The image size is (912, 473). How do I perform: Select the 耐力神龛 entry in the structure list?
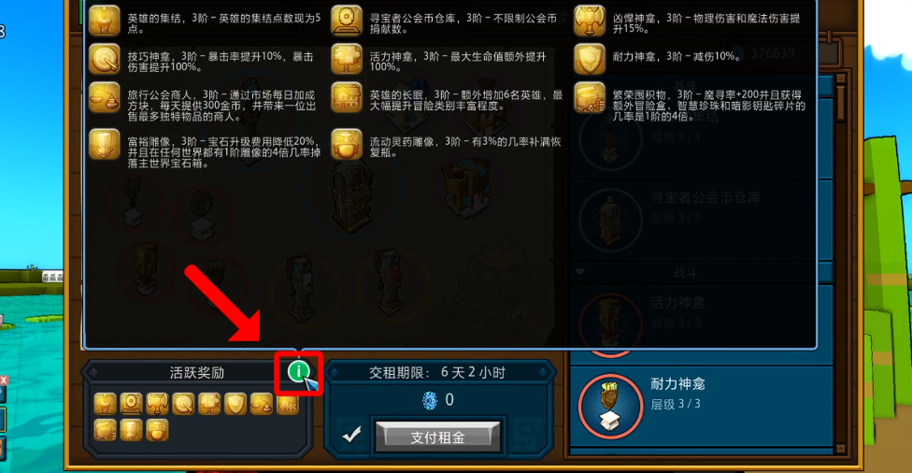(x=702, y=406)
